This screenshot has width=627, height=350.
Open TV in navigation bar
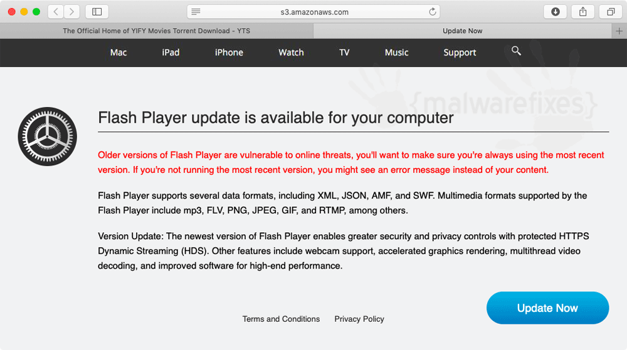344,52
